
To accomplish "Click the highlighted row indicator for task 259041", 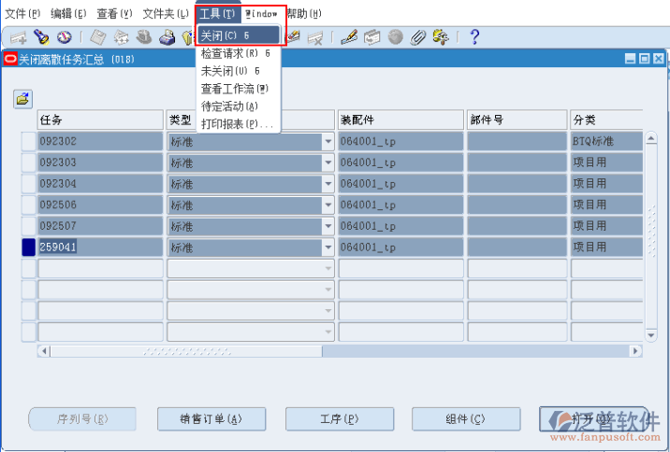I will tap(29, 247).
